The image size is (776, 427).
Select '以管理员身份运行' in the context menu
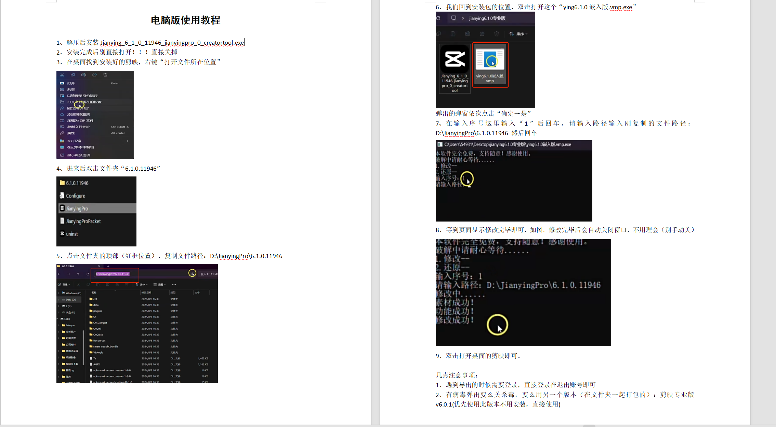pyautogui.click(x=82, y=96)
